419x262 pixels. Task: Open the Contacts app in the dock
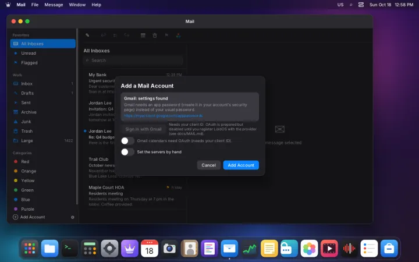coord(190,249)
